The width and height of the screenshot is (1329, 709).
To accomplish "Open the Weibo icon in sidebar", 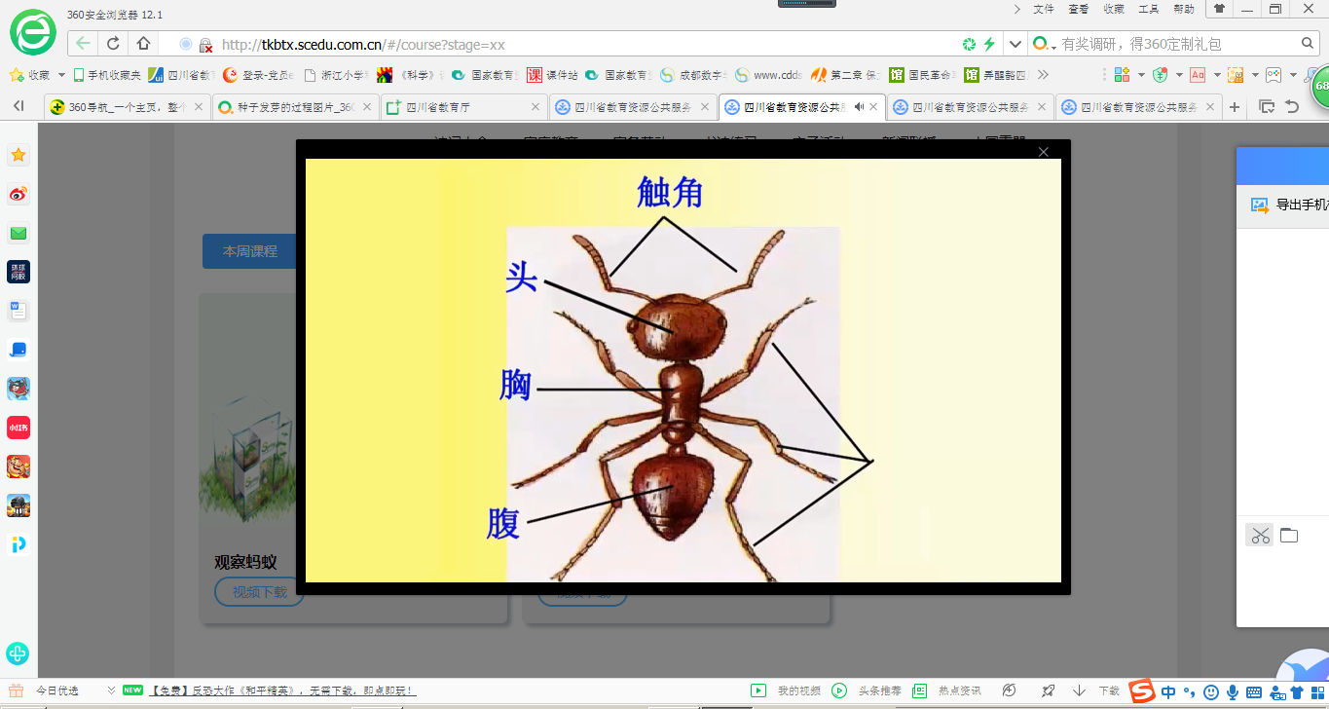I will tap(18, 194).
